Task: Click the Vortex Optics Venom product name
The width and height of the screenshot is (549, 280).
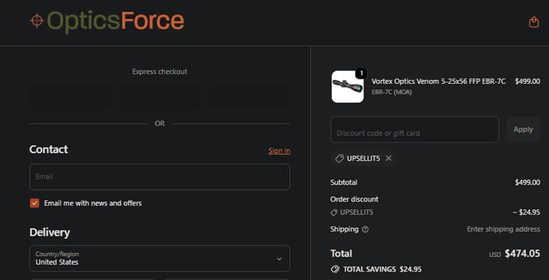Action: point(438,82)
